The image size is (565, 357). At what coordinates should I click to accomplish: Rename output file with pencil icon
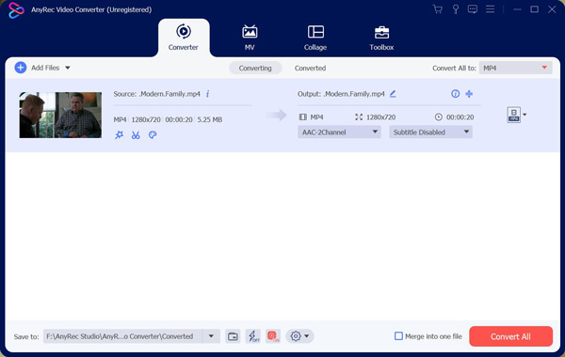click(393, 94)
